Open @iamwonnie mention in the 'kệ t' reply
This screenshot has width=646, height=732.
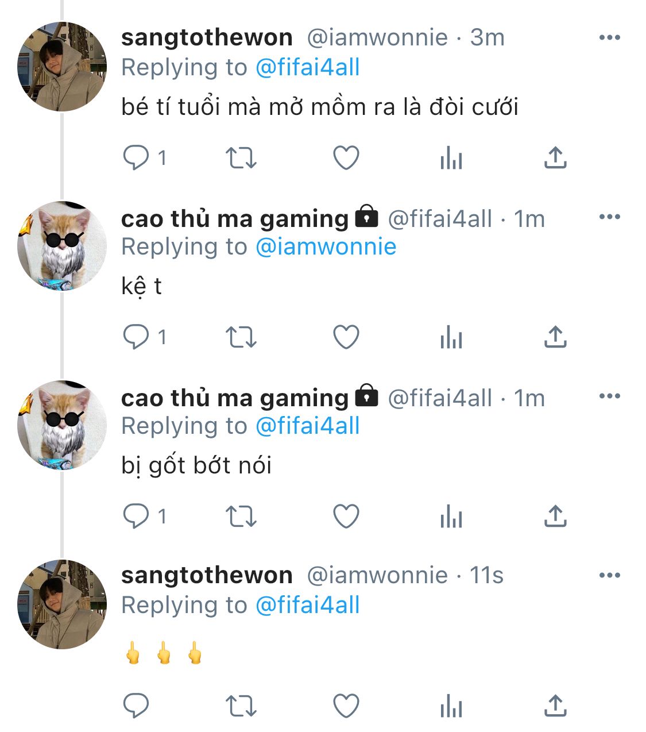[326, 247]
